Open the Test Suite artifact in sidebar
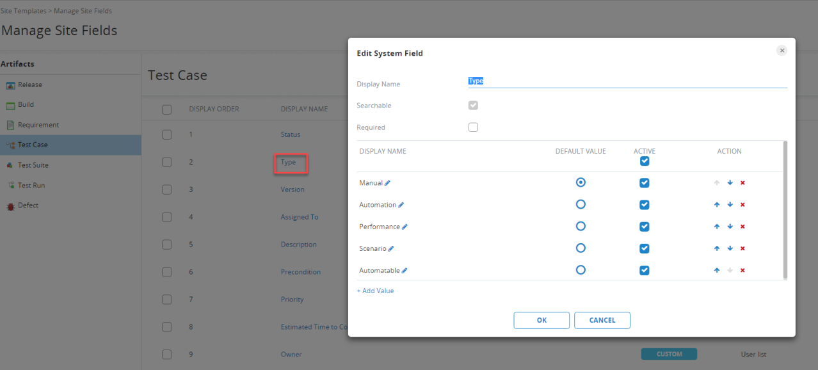 point(33,165)
